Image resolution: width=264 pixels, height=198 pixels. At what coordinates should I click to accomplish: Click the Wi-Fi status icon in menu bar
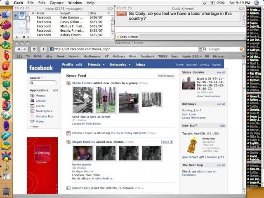(x=205, y=3)
